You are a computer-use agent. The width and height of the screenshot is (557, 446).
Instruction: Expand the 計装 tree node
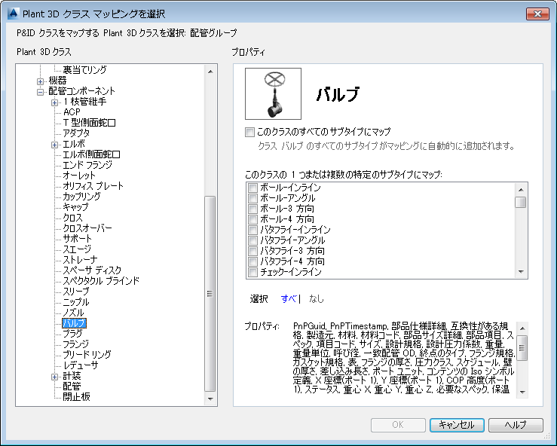pos(54,377)
